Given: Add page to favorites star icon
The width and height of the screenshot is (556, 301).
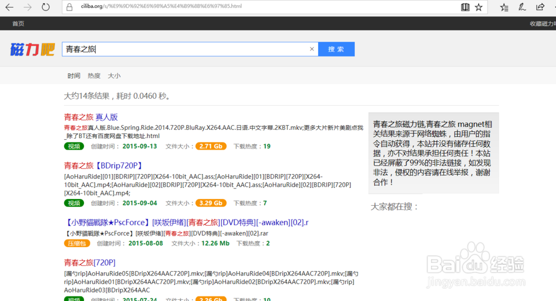Looking at the screenshot, I should coord(479,7).
